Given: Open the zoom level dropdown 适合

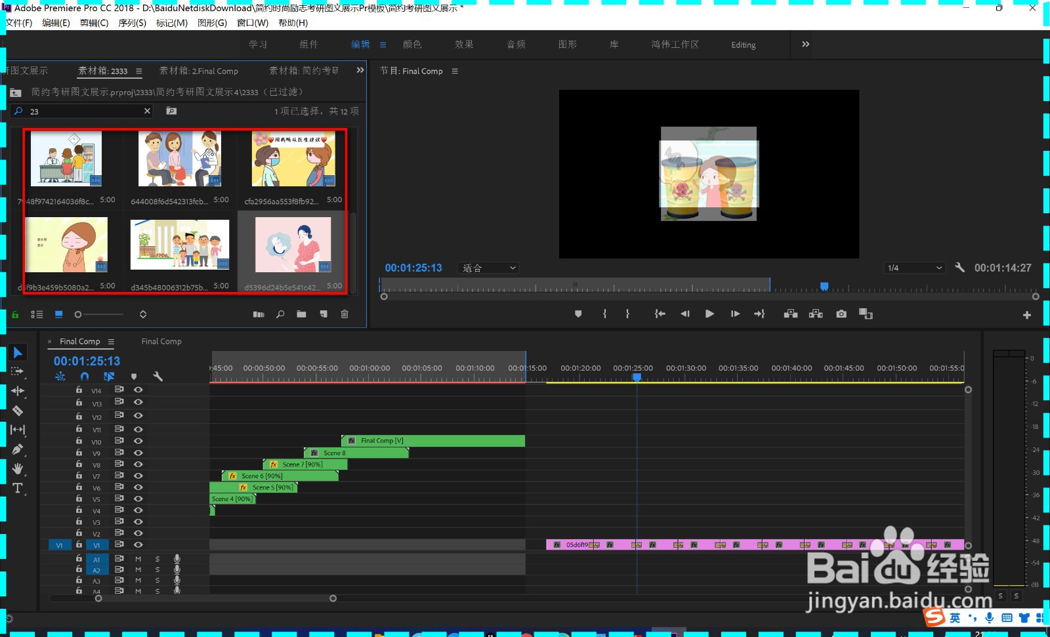Looking at the screenshot, I should click(x=489, y=268).
